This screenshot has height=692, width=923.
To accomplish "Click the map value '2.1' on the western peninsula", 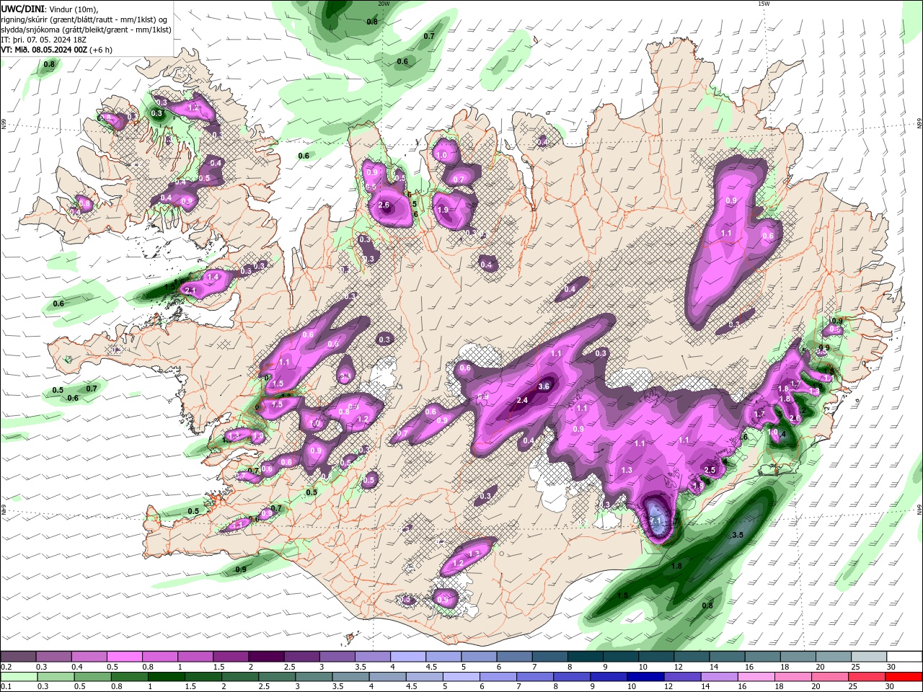I will coord(191,290).
